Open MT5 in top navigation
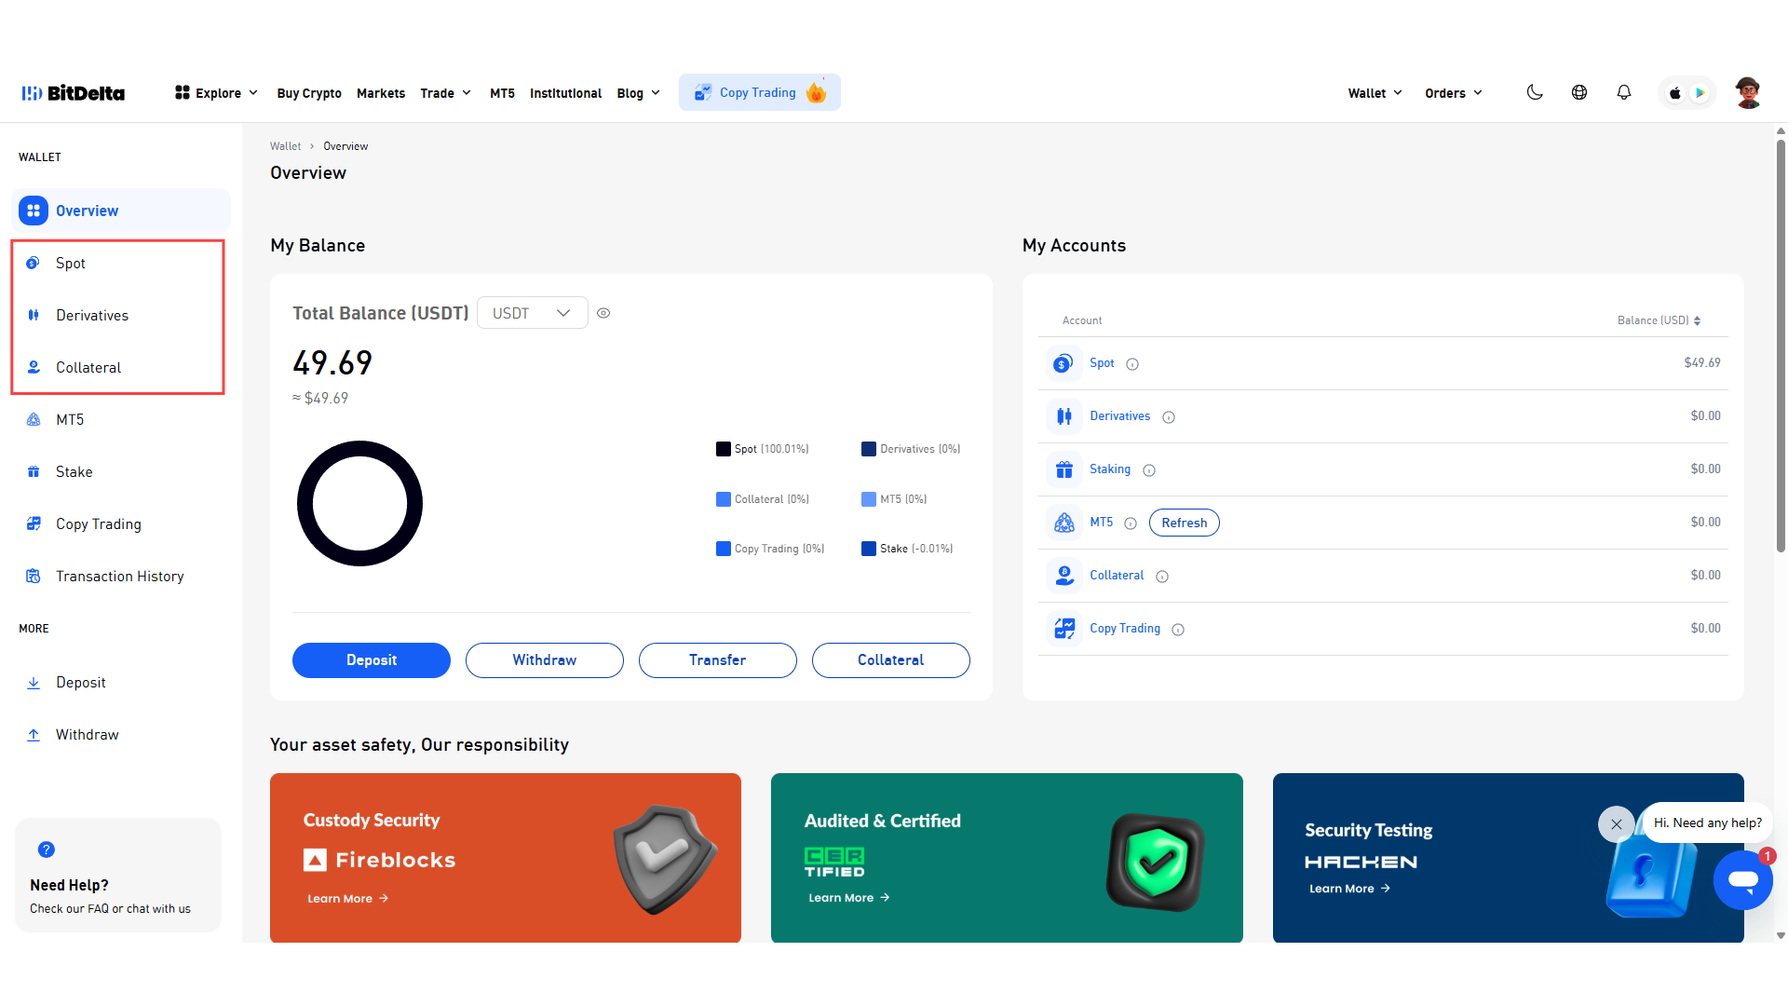1788x1006 pixels. [x=502, y=93]
